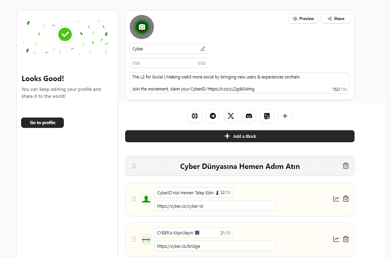Edit the CyberID'nizi Hemen Talep Edin title

coord(194,192)
